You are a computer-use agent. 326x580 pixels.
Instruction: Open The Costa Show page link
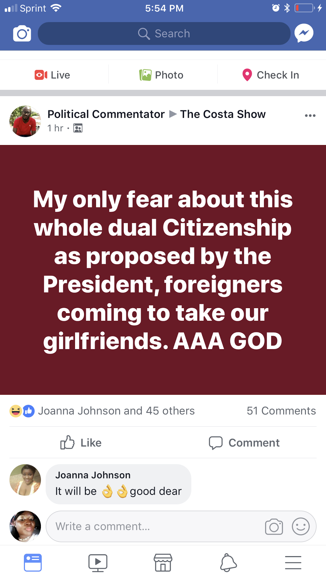pos(223,114)
